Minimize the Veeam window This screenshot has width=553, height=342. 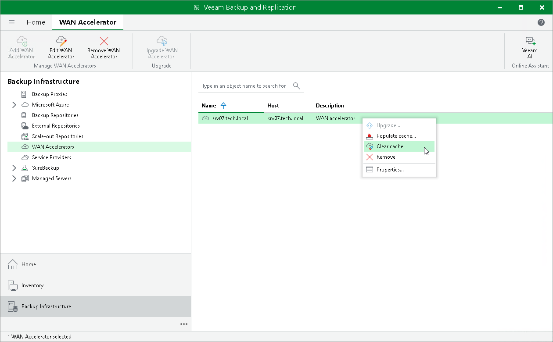tap(501, 7)
